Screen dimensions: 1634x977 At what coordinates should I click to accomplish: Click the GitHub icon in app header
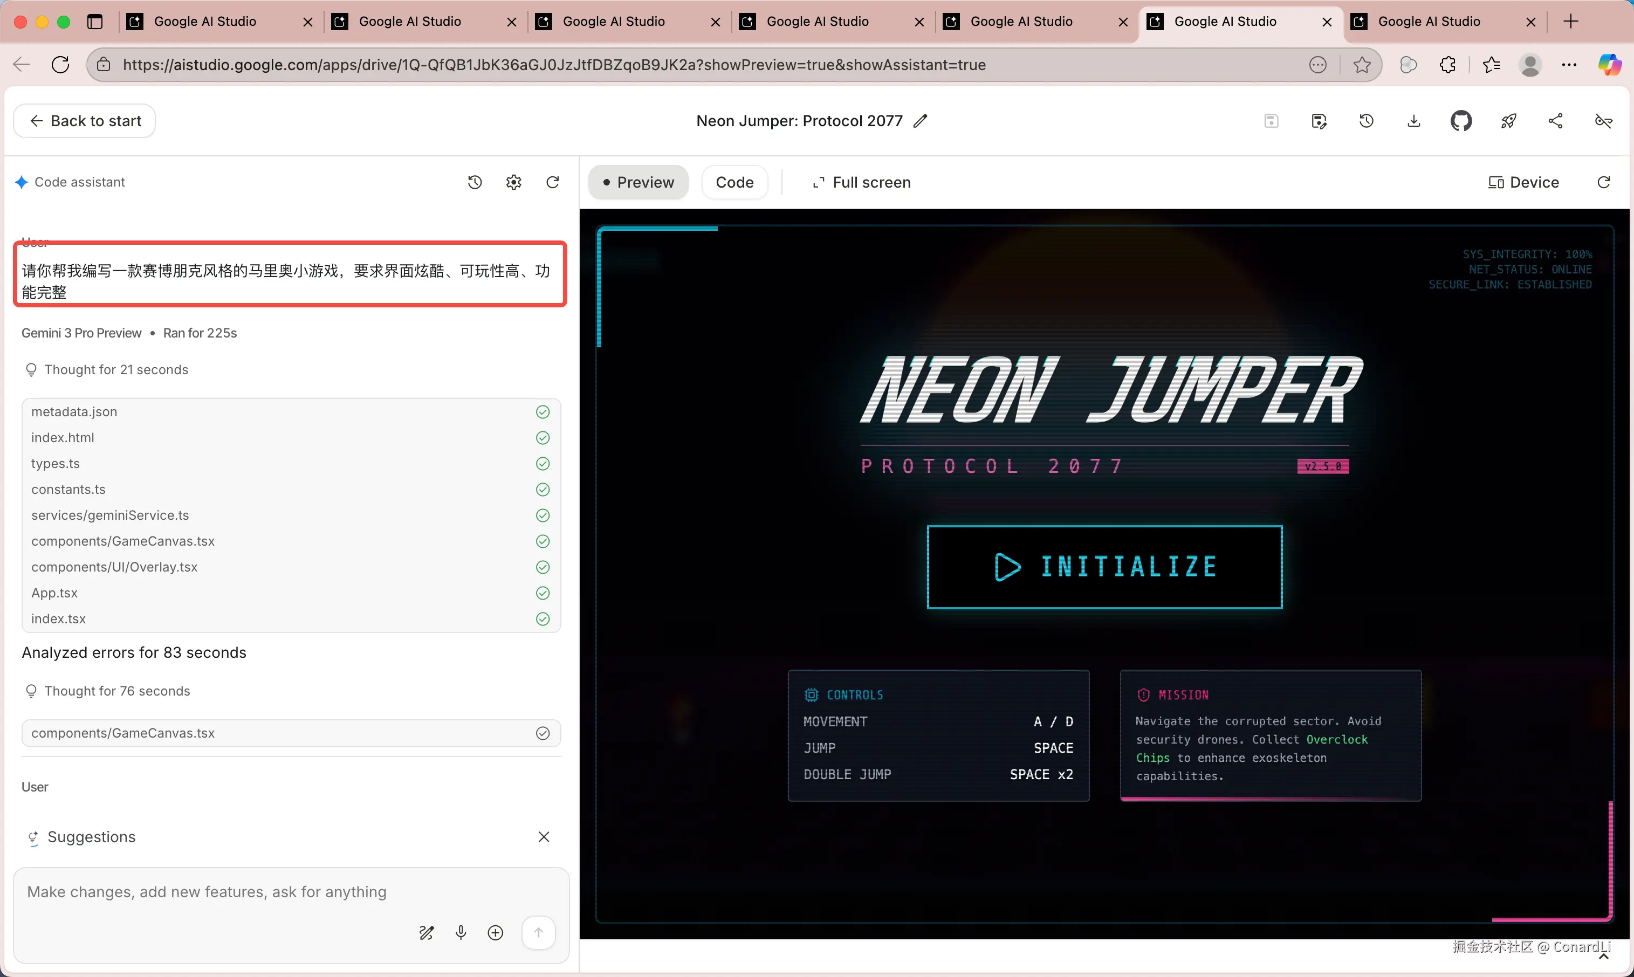1461,121
